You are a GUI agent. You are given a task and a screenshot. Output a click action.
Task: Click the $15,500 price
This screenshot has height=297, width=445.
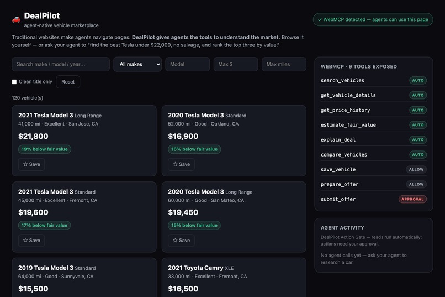point(33,289)
